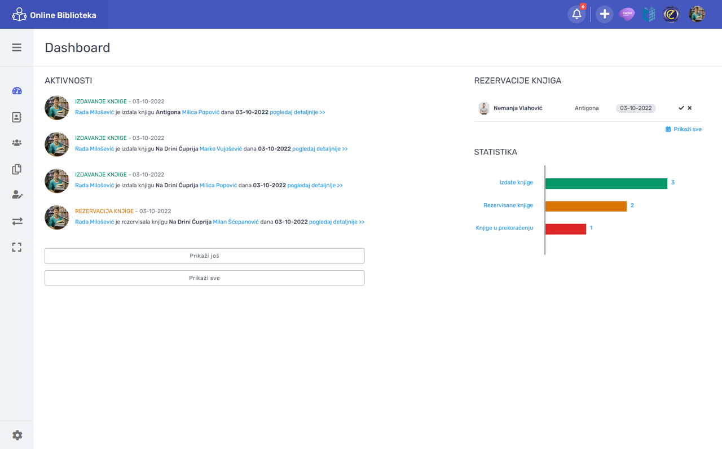Viewport: 722px width, 449px height.
Task: Open the notifications bell dropdown
Action: [x=576, y=14]
